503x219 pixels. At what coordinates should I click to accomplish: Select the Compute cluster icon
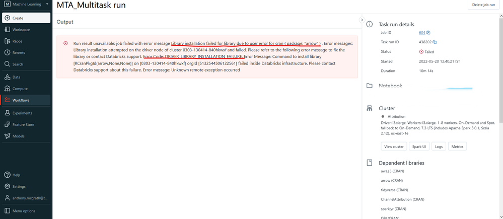pos(8,89)
